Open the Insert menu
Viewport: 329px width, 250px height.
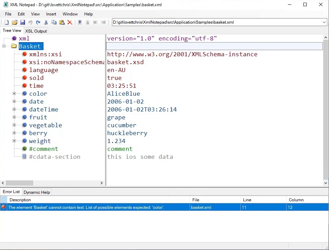point(51,14)
